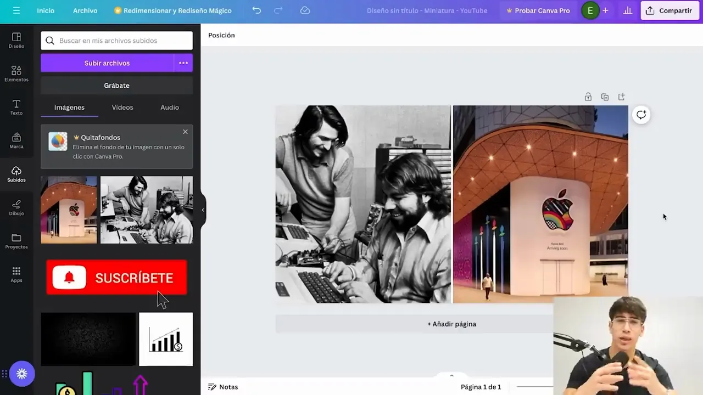Image resolution: width=703 pixels, height=395 pixels.
Task: Open the Elementos sidebar panel
Action: [x=16, y=74]
